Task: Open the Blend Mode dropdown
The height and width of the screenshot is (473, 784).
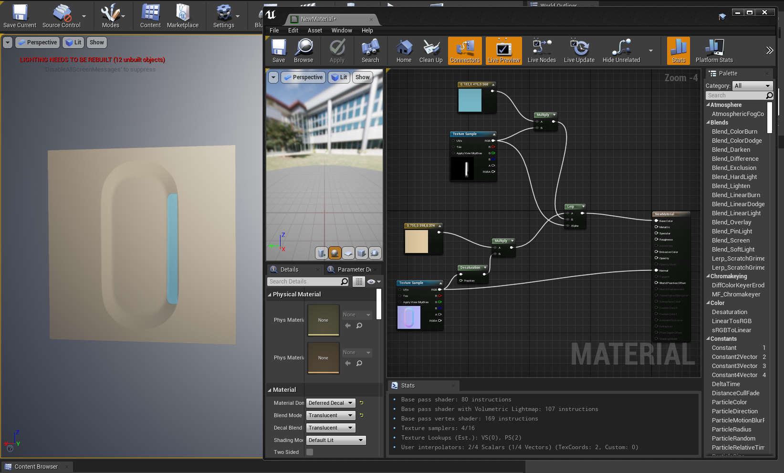Action: 331,415
